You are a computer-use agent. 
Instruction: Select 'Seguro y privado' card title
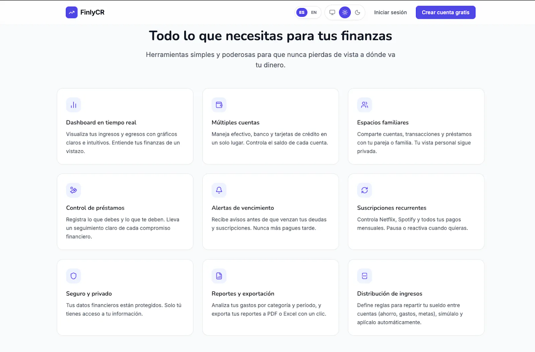89,294
